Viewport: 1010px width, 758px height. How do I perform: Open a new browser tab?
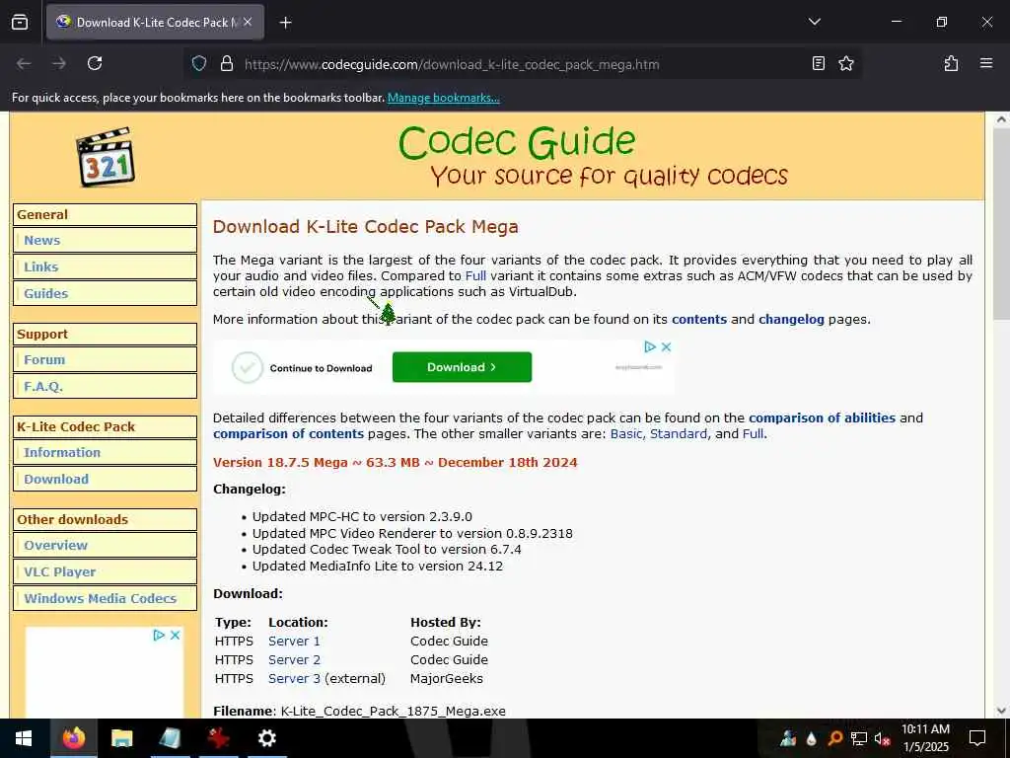click(x=285, y=23)
